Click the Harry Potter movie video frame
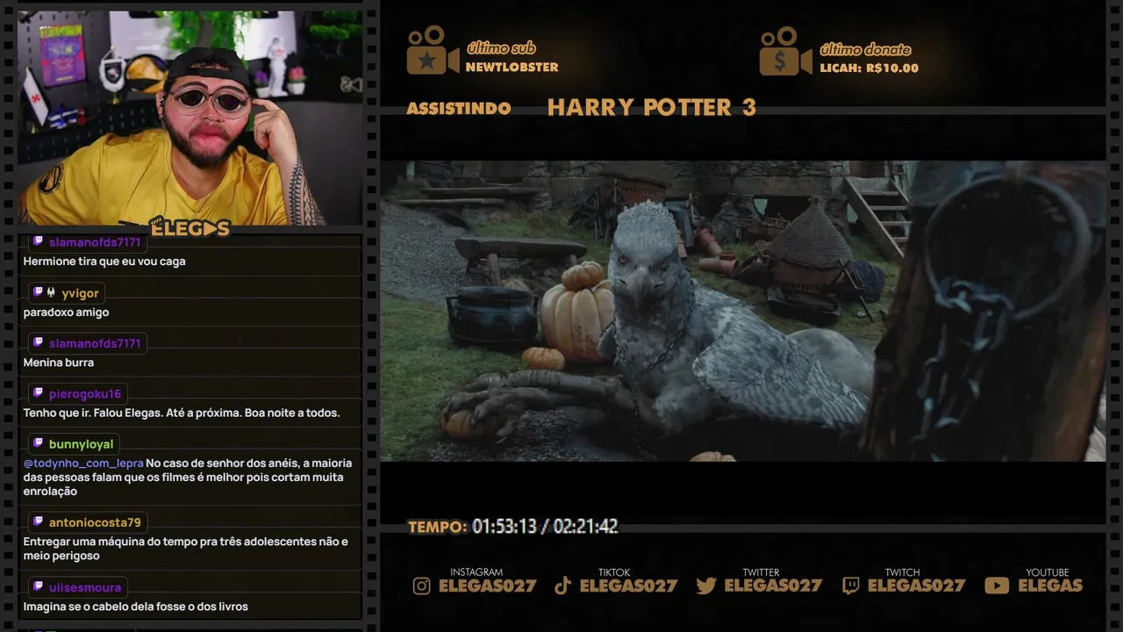 click(x=742, y=311)
